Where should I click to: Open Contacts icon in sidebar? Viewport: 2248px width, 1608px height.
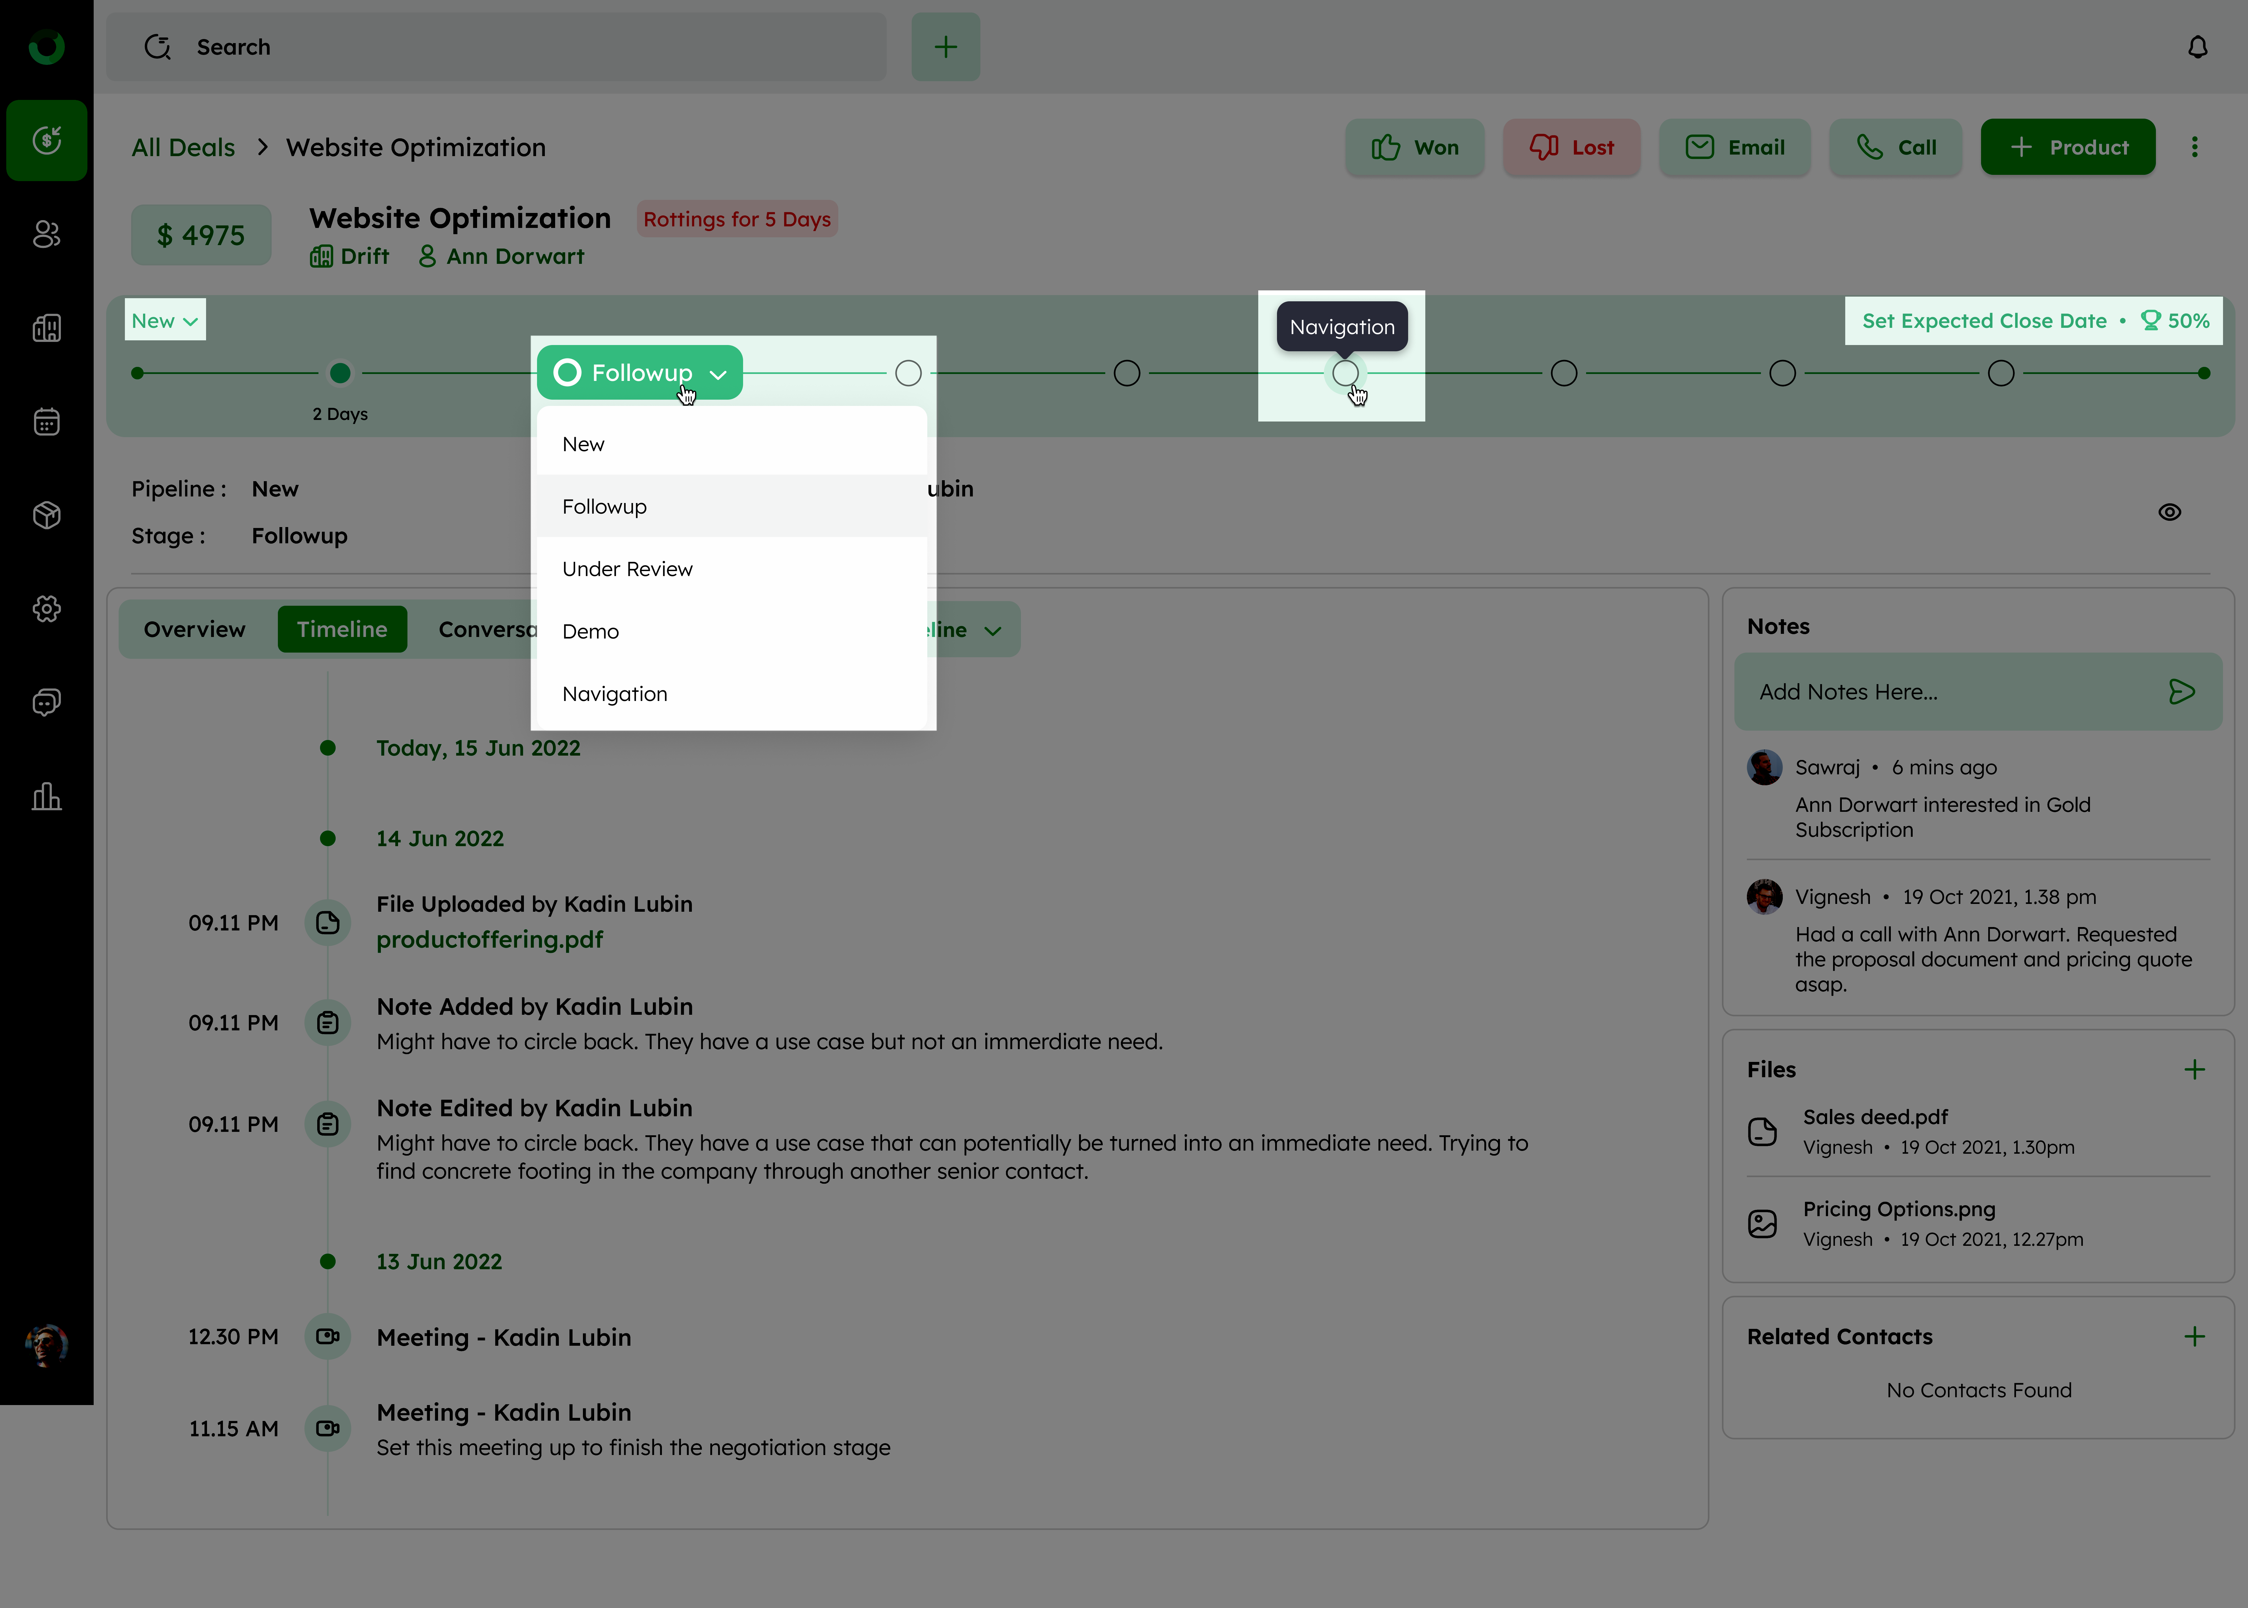pos(47,235)
